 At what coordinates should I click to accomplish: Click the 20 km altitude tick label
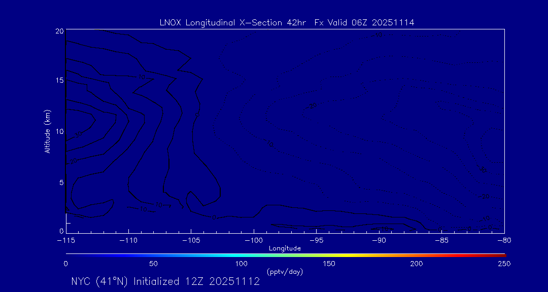[x=59, y=31]
